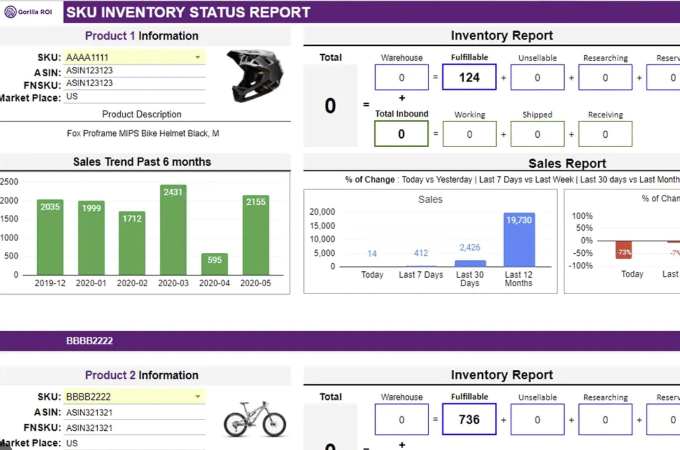This screenshot has width=680, height=450.
Task: Click Product 1 Working value cell
Action: click(x=469, y=134)
